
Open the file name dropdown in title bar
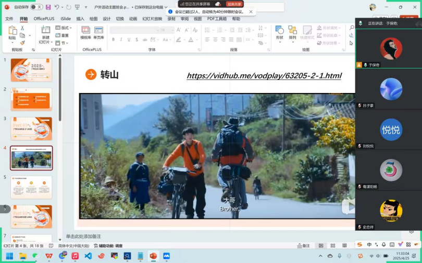tap(166, 7)
